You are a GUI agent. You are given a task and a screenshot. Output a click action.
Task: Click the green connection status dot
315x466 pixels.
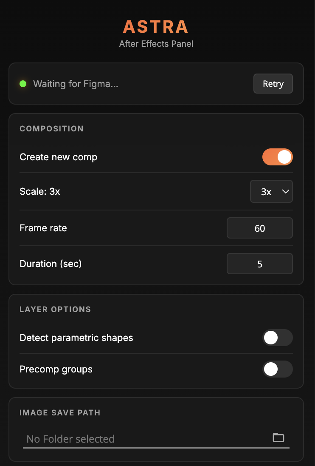(x=23, y=84)
